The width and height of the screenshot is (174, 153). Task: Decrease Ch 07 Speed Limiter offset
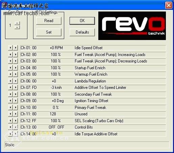(x=10, y=88)
